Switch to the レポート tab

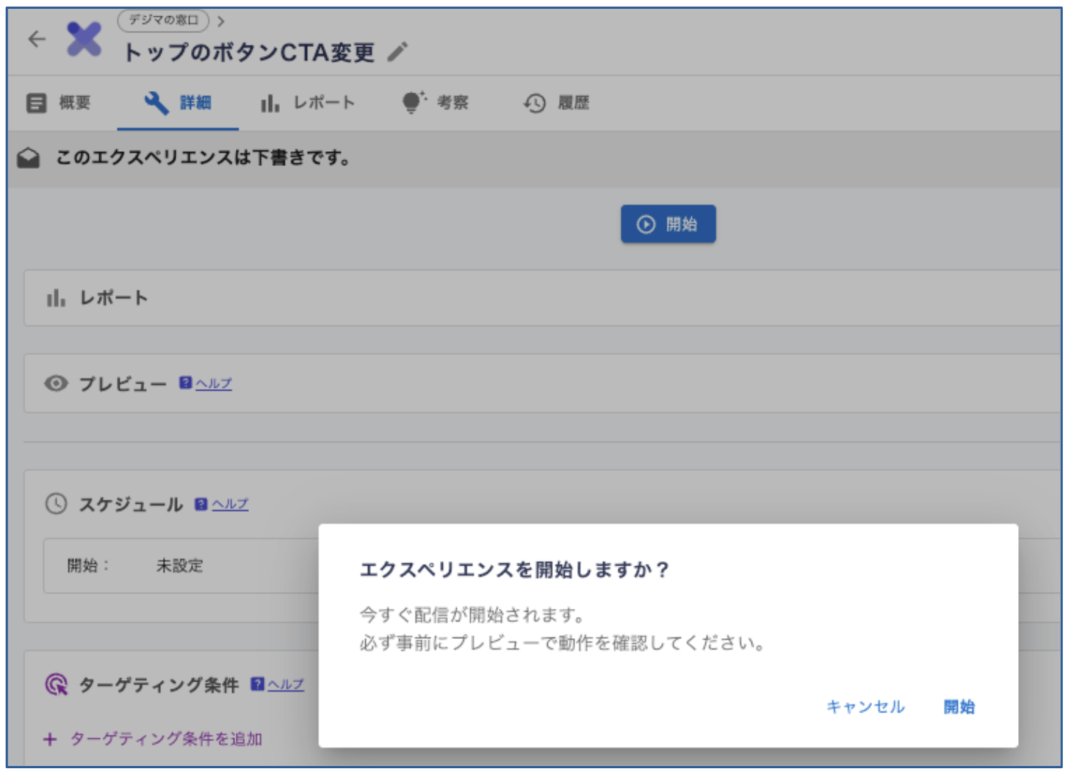[308, 103]
